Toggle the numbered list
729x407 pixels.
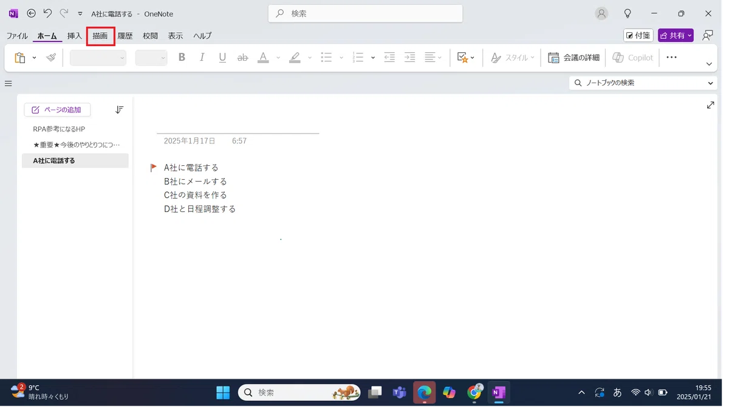point(358,58)
